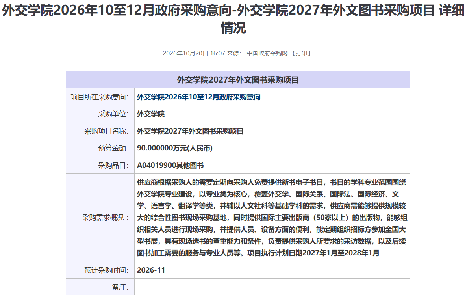This screenshot has height=297, width=467.
Task: Click the 采购单位 value 外交学院
Action: pyautogui.click(x=151, y=114)
